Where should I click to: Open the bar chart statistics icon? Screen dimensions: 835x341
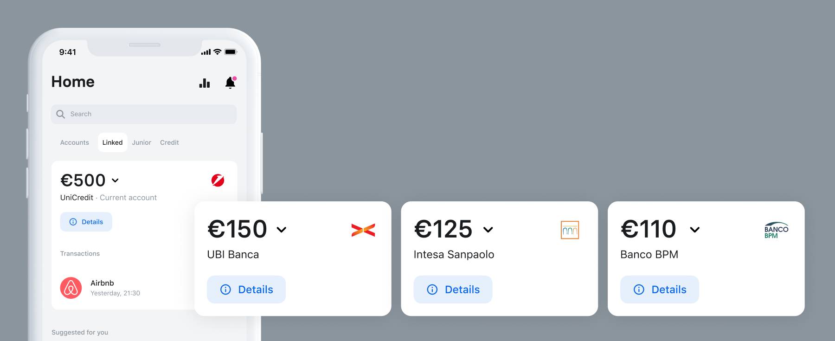click(x=205, y=83)
